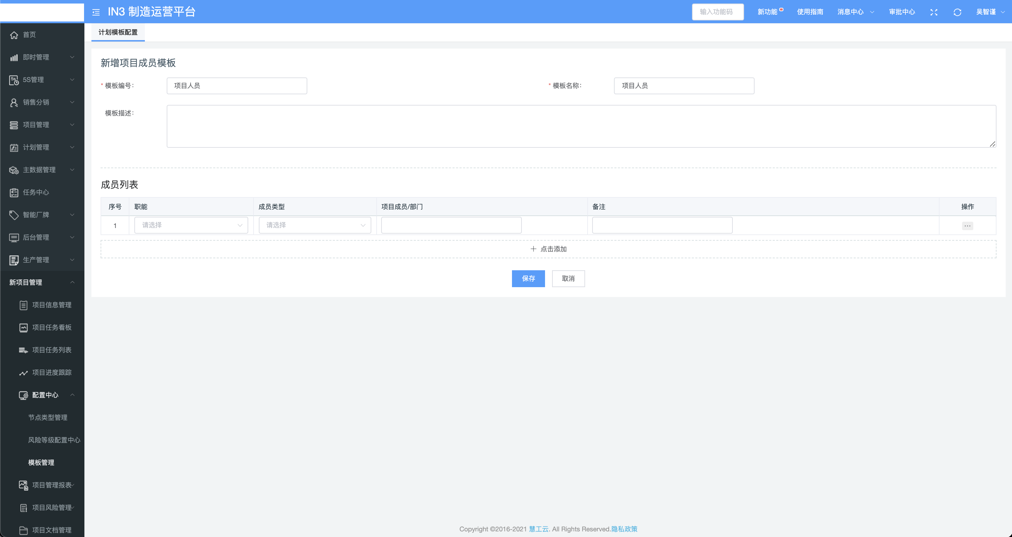Select the 计划模板配置 tab
The width and height of the screenshot is (1012, 537).
(x=118, y=32)
